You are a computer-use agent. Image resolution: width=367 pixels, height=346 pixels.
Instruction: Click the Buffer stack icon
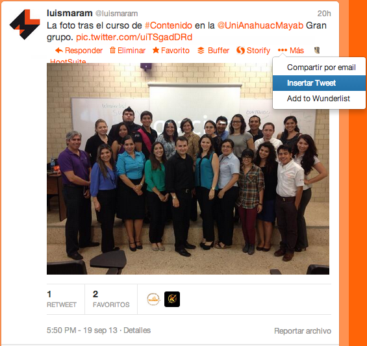click(201, 50)
